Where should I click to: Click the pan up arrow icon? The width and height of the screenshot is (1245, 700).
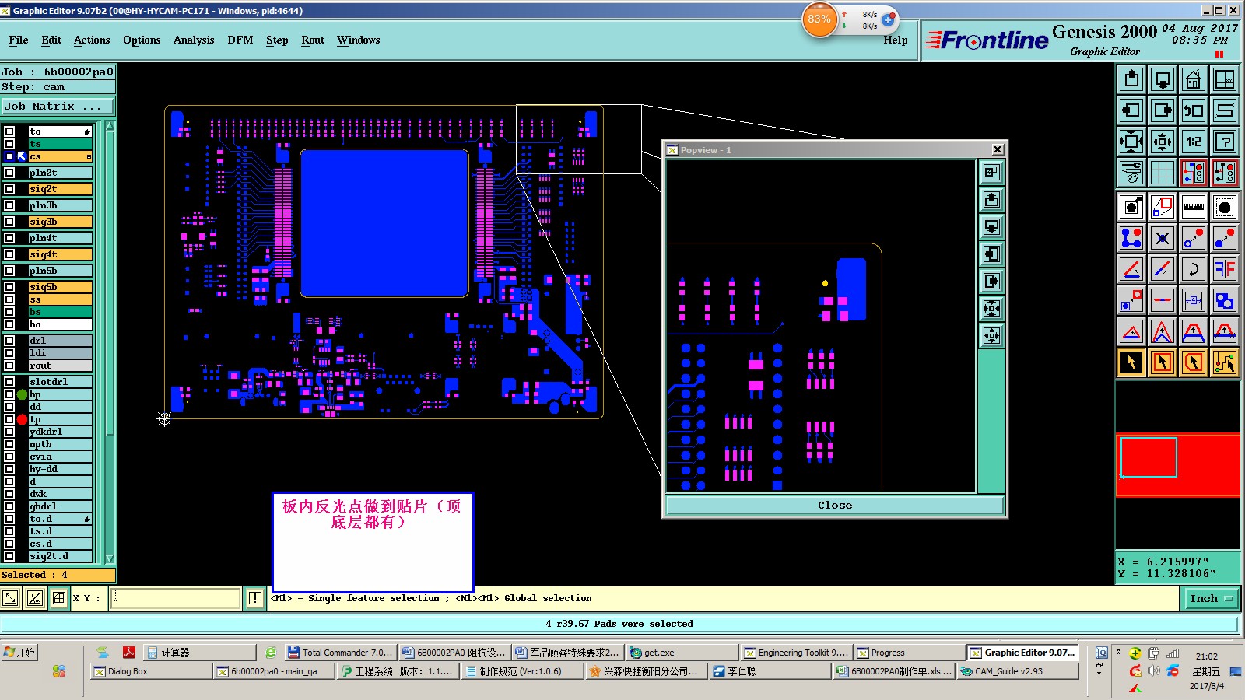(x=1131, y=79)
